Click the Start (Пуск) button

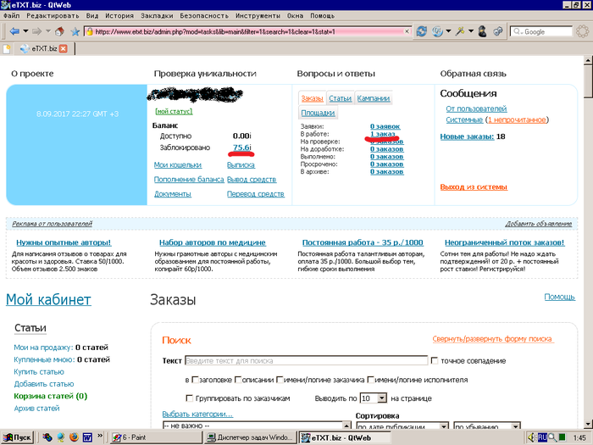[18, 437]
